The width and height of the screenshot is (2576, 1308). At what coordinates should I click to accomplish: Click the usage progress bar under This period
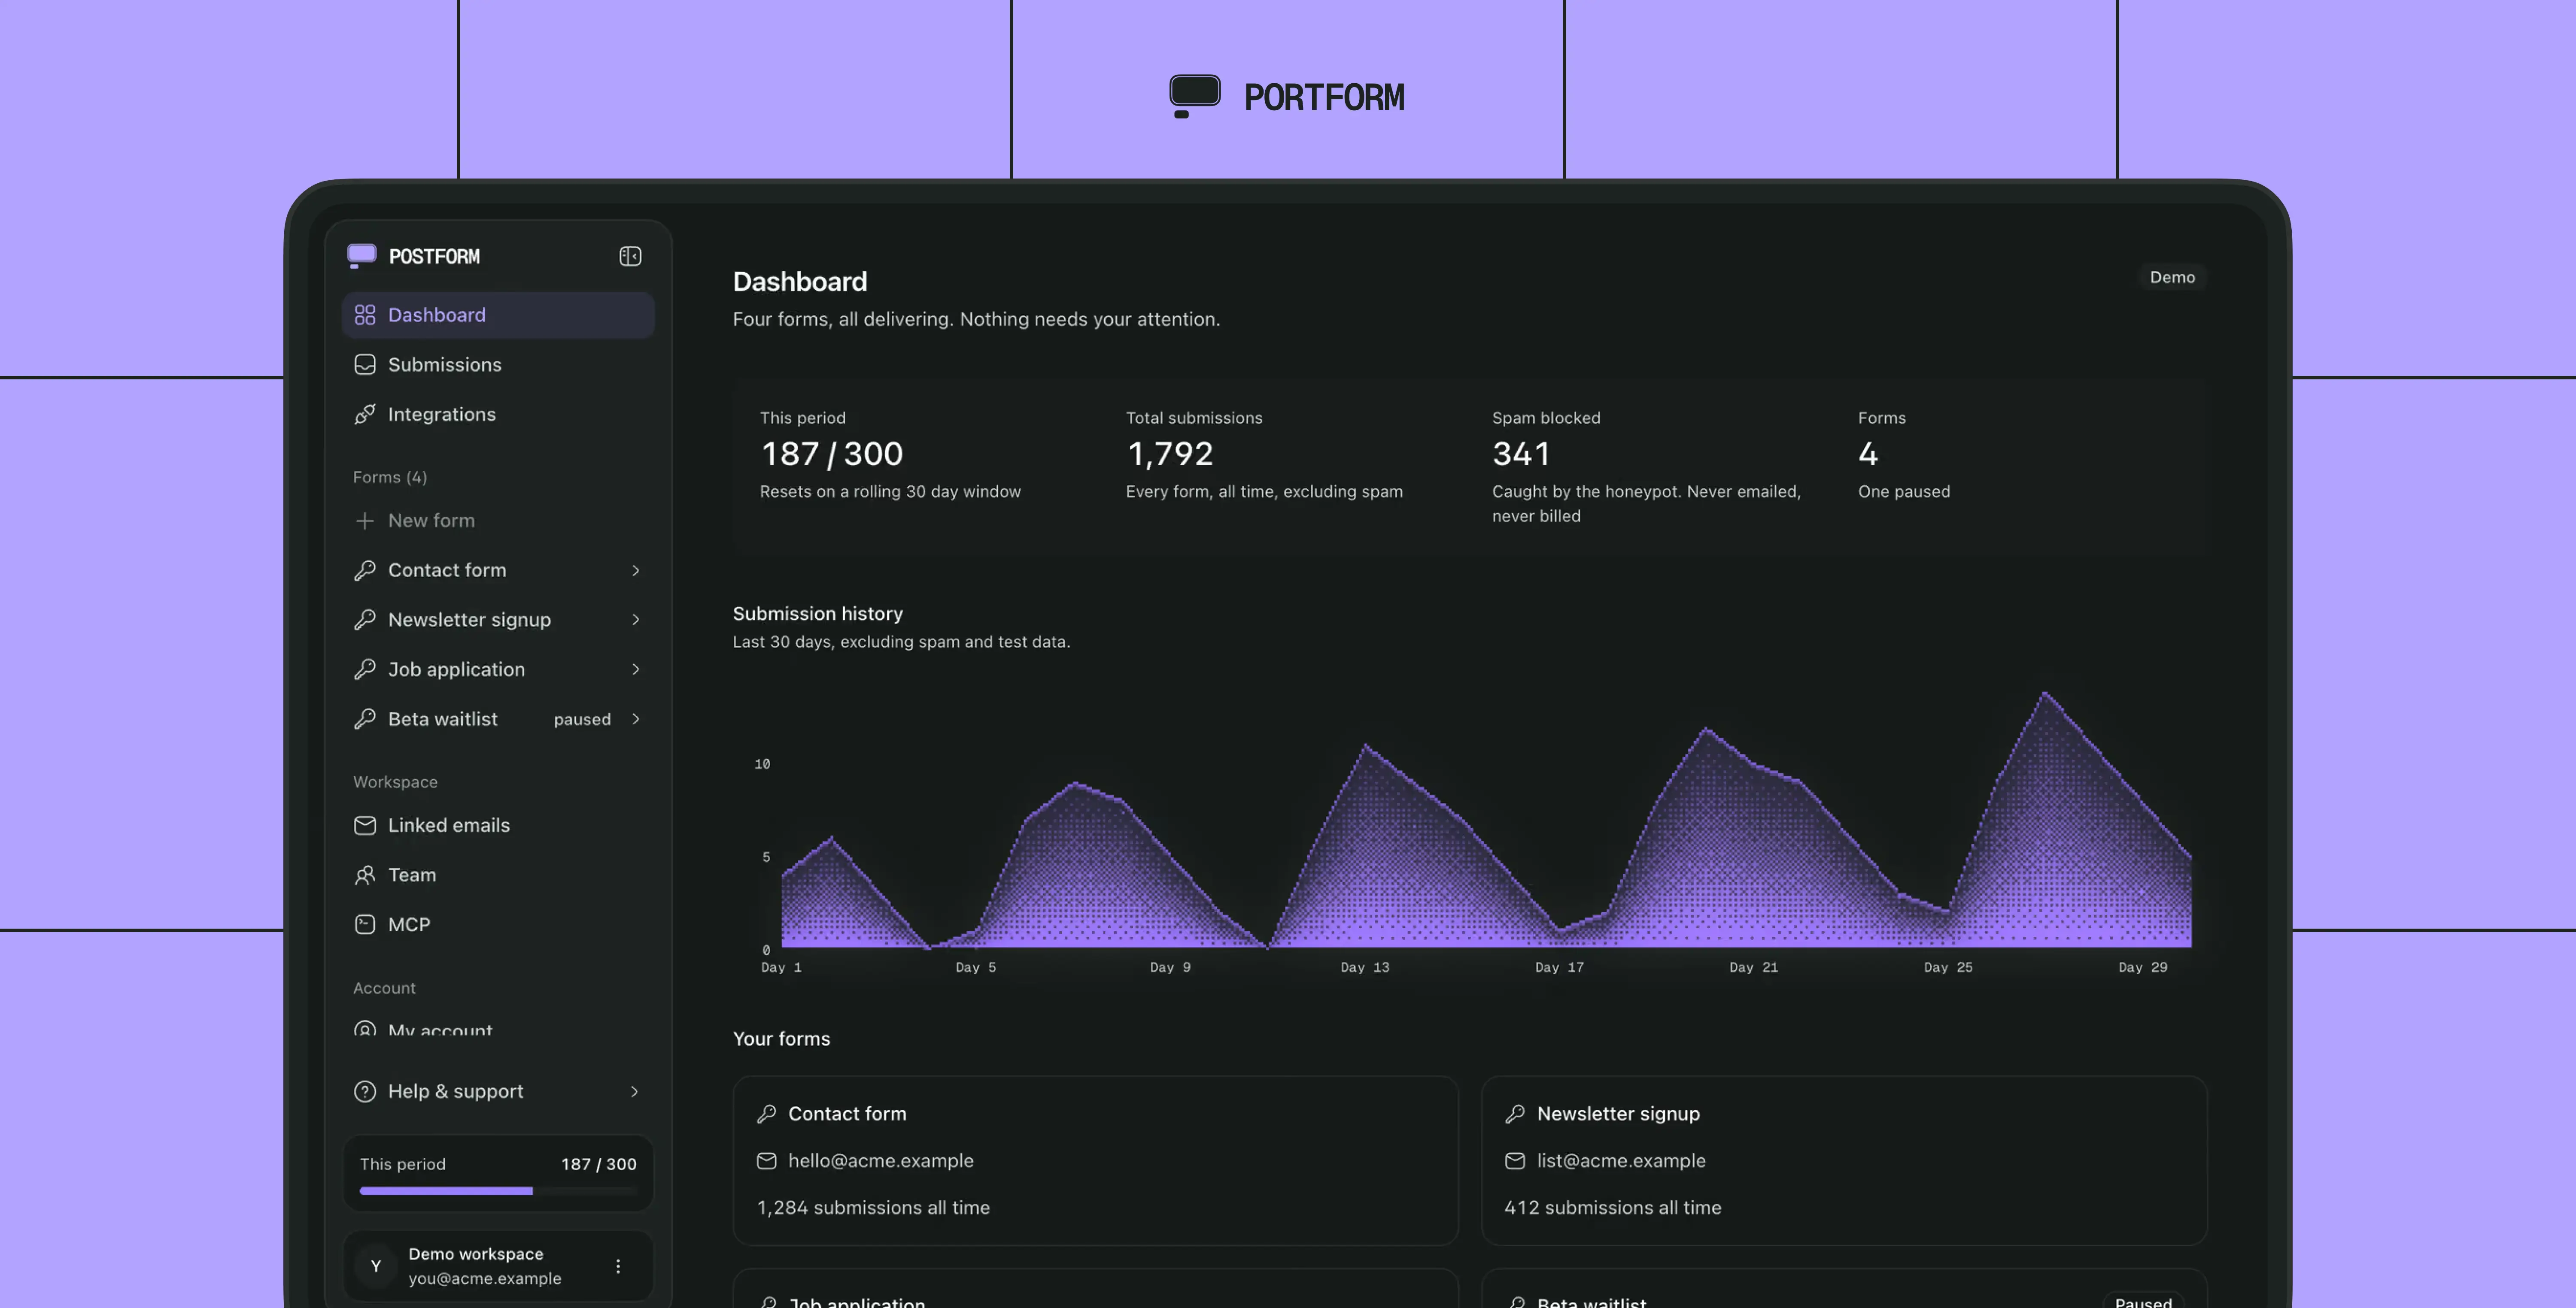pos(498,1191)
